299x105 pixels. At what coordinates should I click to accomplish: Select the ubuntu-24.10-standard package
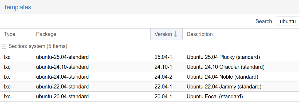(62, 67)
